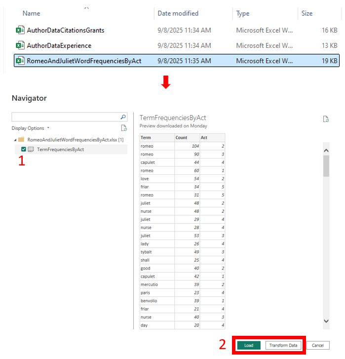The width and height of the screenshot is (345, 359).
Task: Click the preview scrollbar down arrow
Action: (326, 321)
